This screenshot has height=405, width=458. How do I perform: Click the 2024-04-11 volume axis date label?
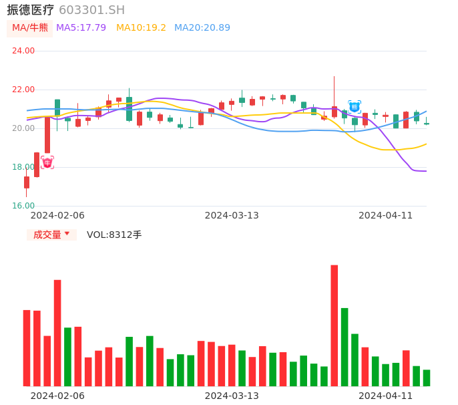coord(386,396)
